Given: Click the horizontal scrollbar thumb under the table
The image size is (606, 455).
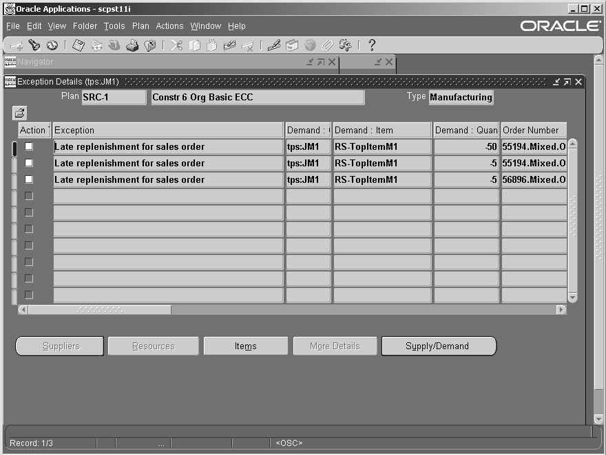Looking at the screenshot, I should [x=100, y=309].
